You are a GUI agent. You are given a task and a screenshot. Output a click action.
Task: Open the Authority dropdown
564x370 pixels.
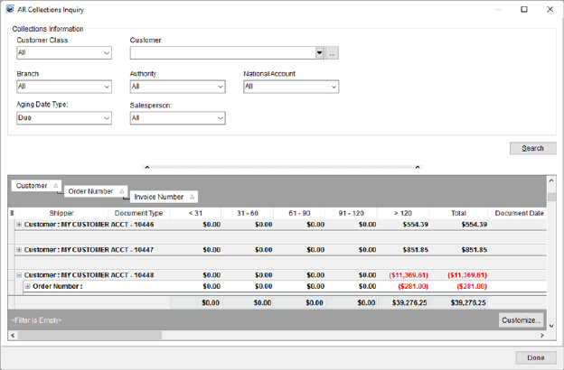219,87
